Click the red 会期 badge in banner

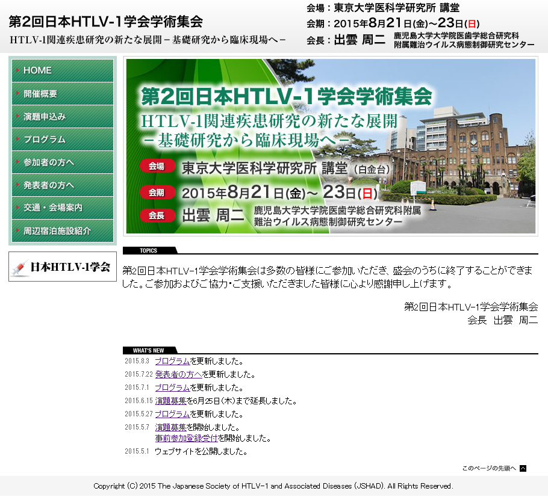[157, 193]
